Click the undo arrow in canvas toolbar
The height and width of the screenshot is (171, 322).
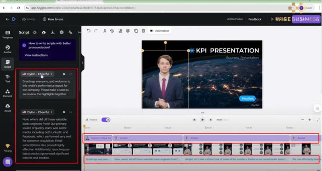(x=89, y=31)
